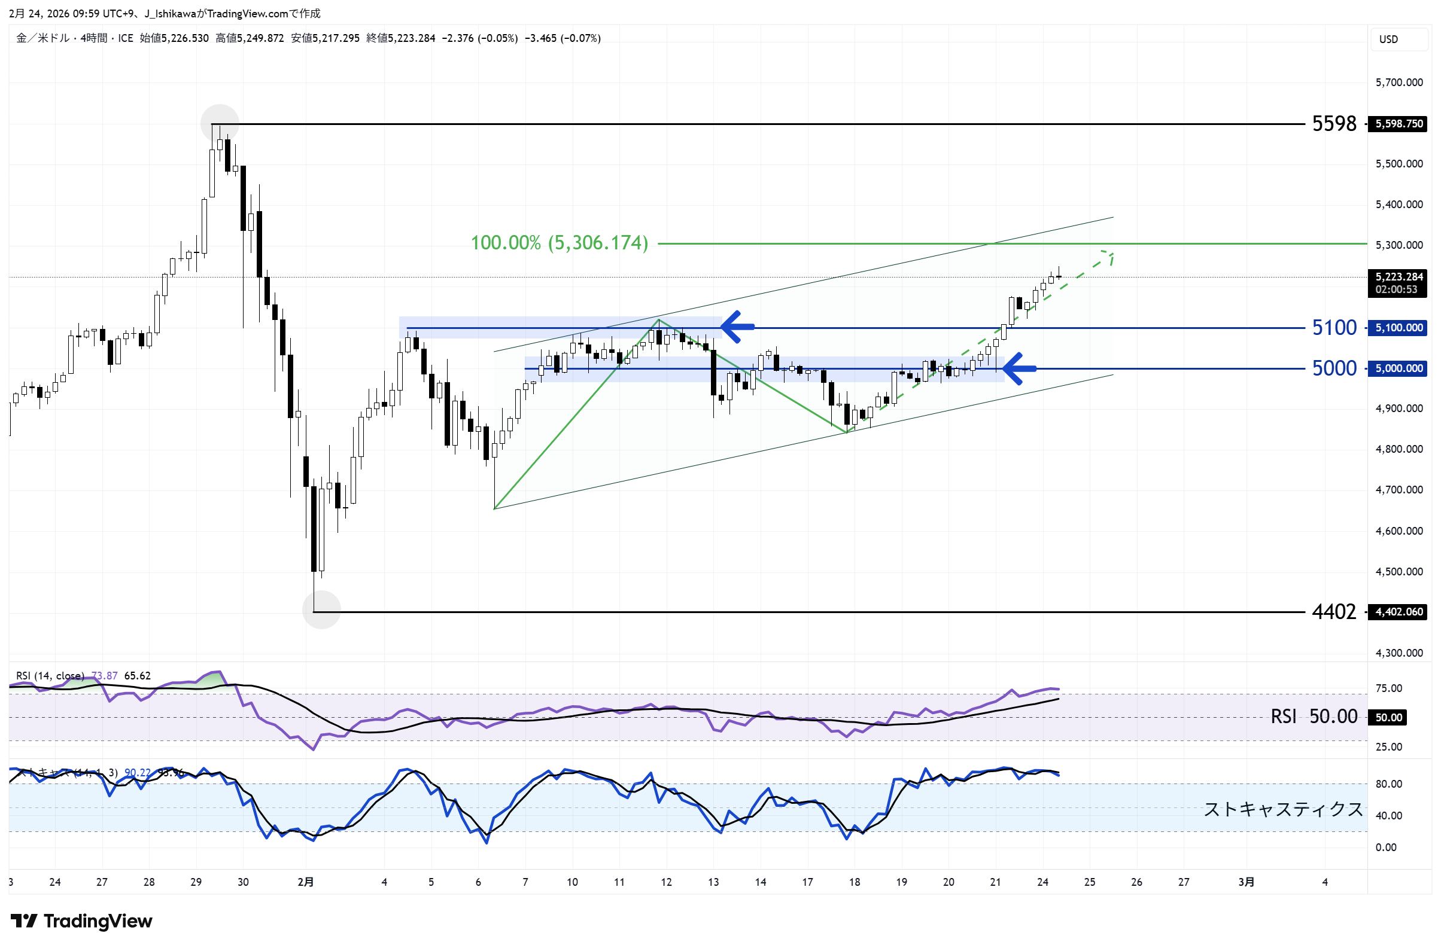Click the blue arrow at 5100 level
Screen dimensions: 1441x948
pyautogui.click(x=737, y=327)
